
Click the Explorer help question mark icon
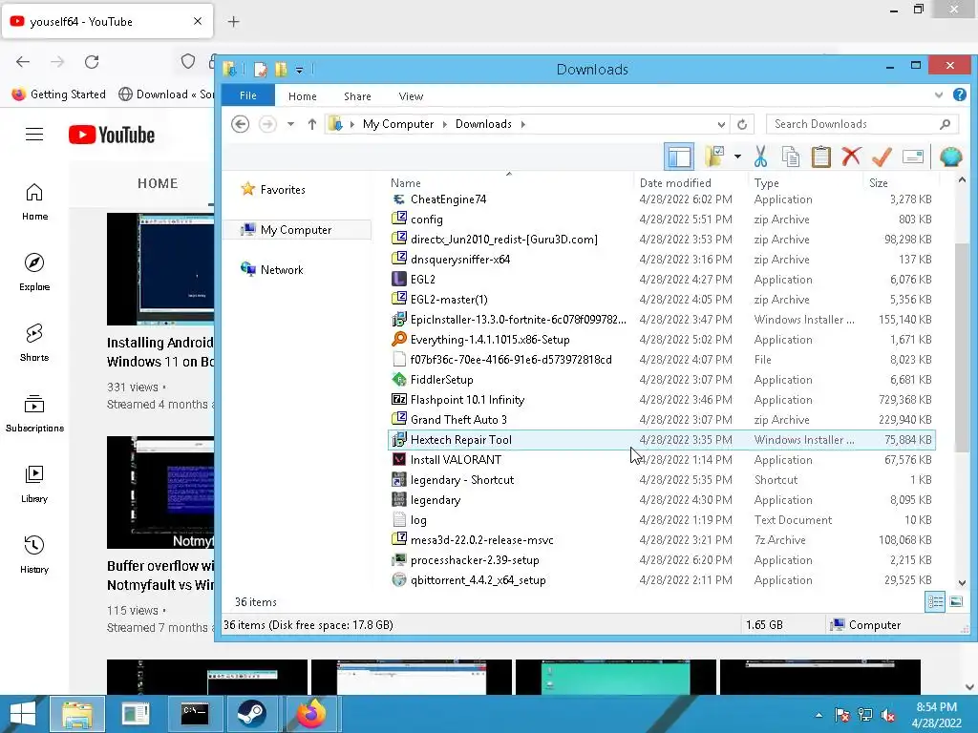point(959,94)
